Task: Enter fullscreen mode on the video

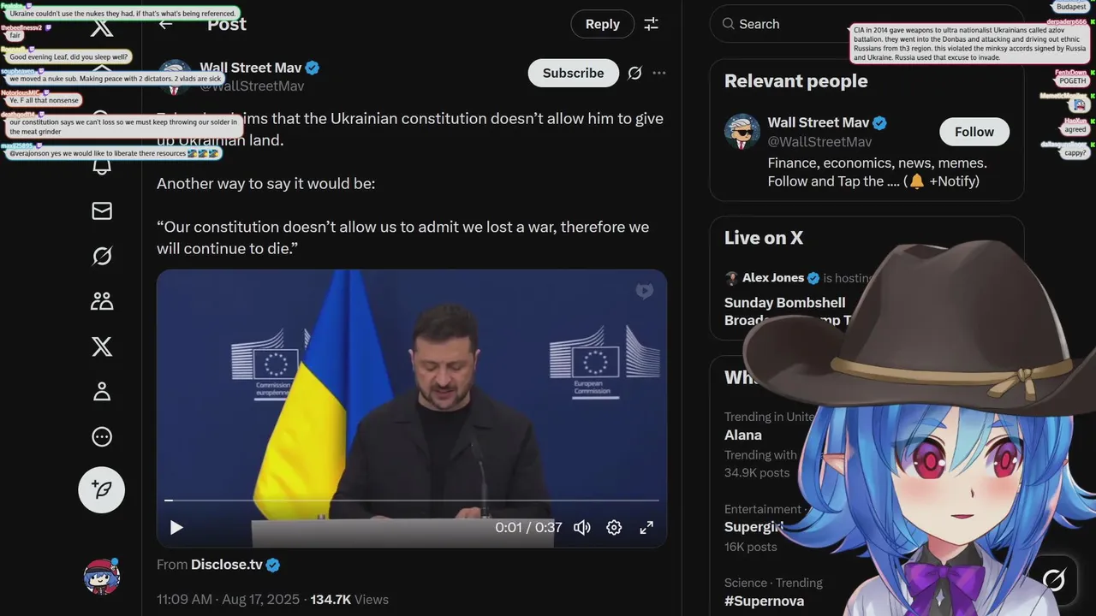Action: coord(646,527)
